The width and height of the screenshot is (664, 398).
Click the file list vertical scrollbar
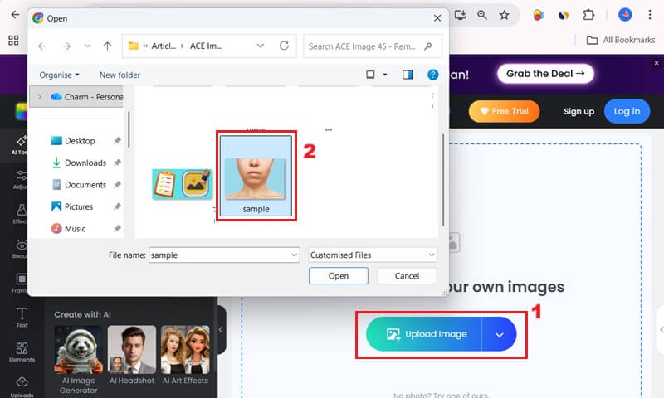coord(443,180)
